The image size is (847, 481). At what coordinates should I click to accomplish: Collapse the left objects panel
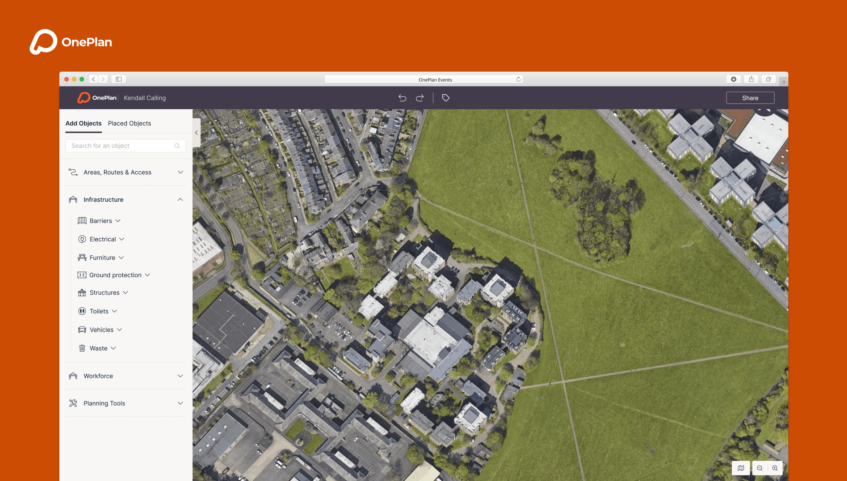coord(197,133)
